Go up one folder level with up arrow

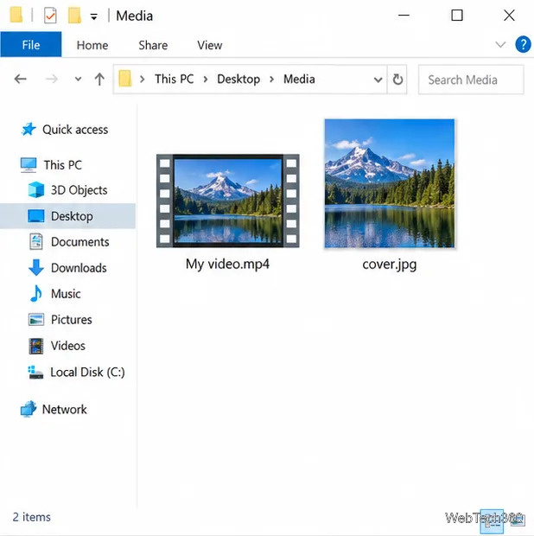click(99, 80)
